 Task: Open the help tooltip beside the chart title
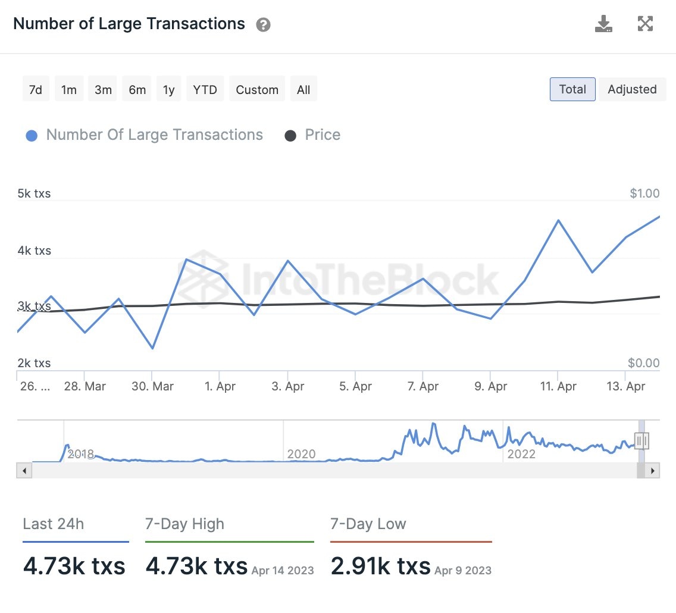click(262, 24)
